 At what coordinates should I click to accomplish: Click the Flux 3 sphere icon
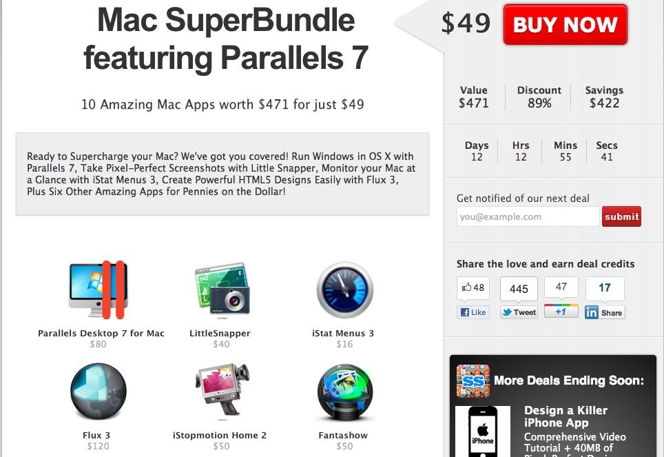tap(98, 392)
